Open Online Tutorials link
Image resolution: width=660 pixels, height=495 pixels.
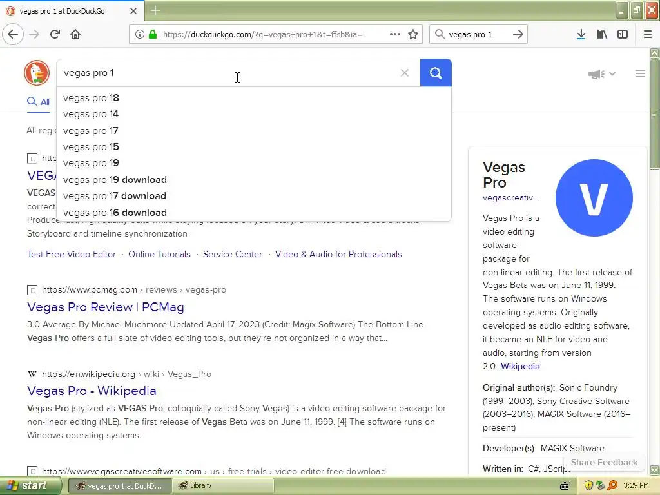coord(160,254)
